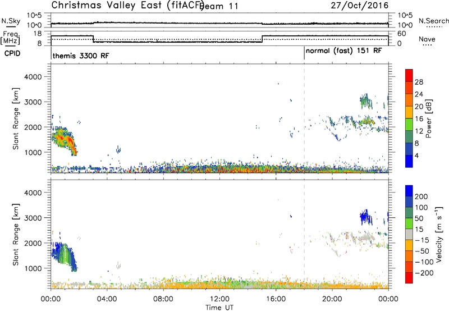Click the '28' tick on the Power colorbar
This screenshot has height=311, width=449.
coord(419,82)
